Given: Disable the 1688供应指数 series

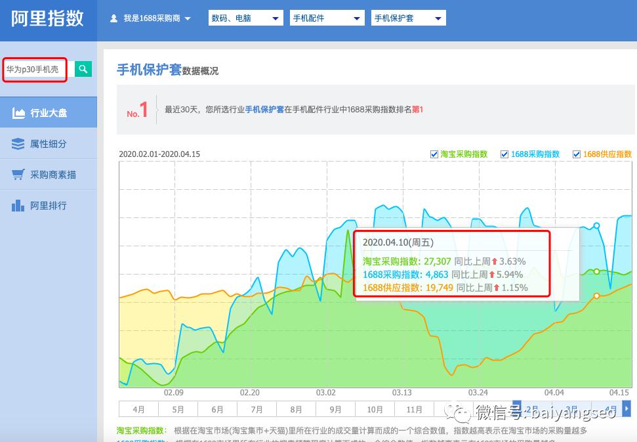Looking at the screenshot, I should 577,154.
